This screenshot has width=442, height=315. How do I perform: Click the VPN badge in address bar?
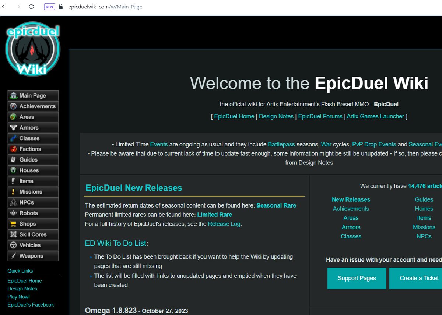(x=49, y=7)
